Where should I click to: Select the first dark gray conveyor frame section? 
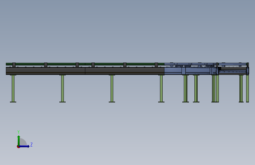(x=46, y=71)
